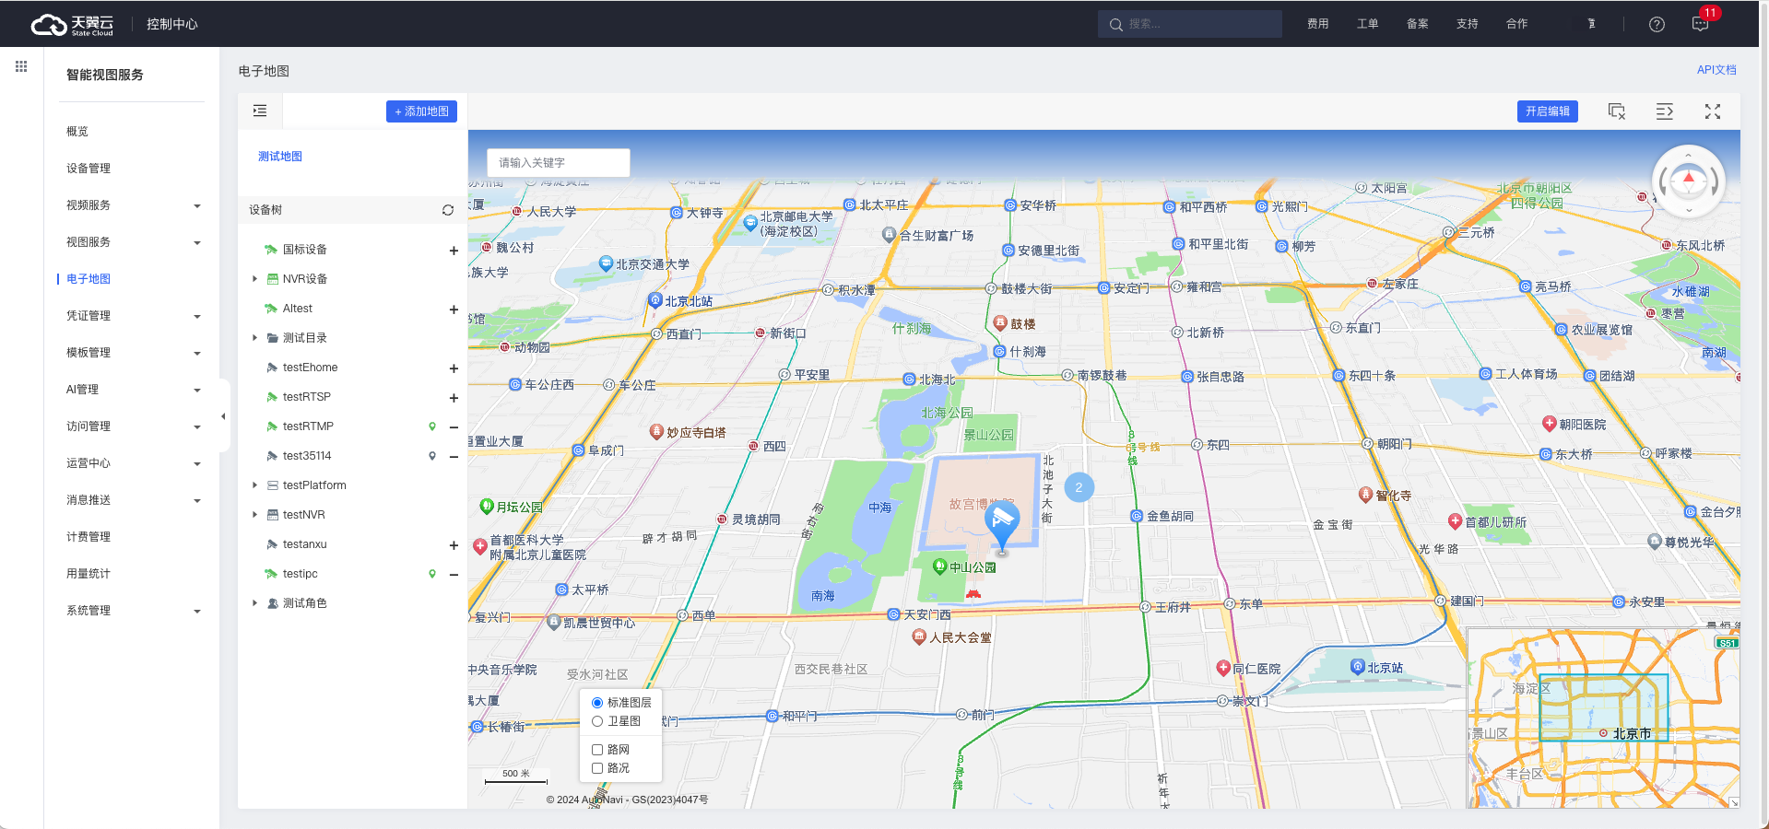Add Altest device to the map

(x=454, y=309)
